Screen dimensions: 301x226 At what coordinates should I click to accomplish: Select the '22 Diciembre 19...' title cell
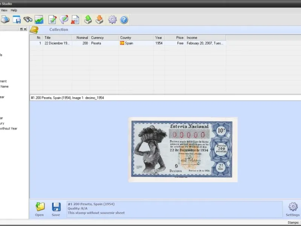click(x=57, y=43)
